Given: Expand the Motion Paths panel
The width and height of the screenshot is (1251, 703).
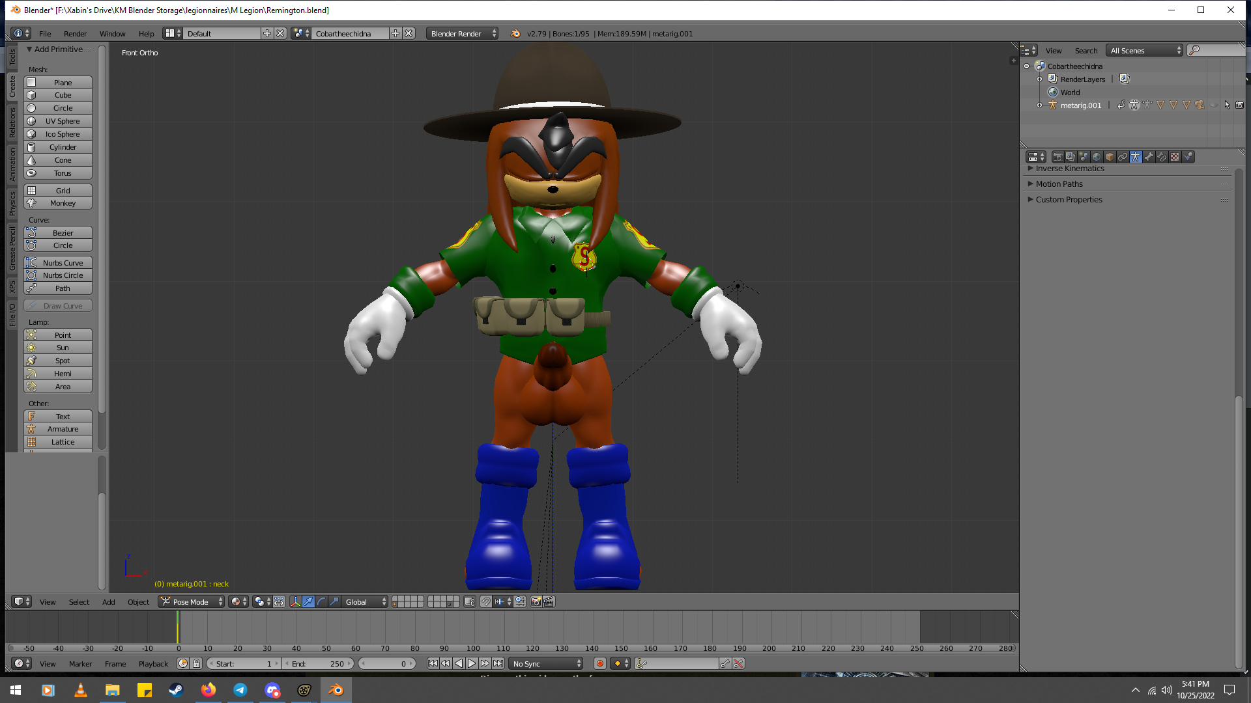Looking at the screenshot, I should coord(1059,184).
